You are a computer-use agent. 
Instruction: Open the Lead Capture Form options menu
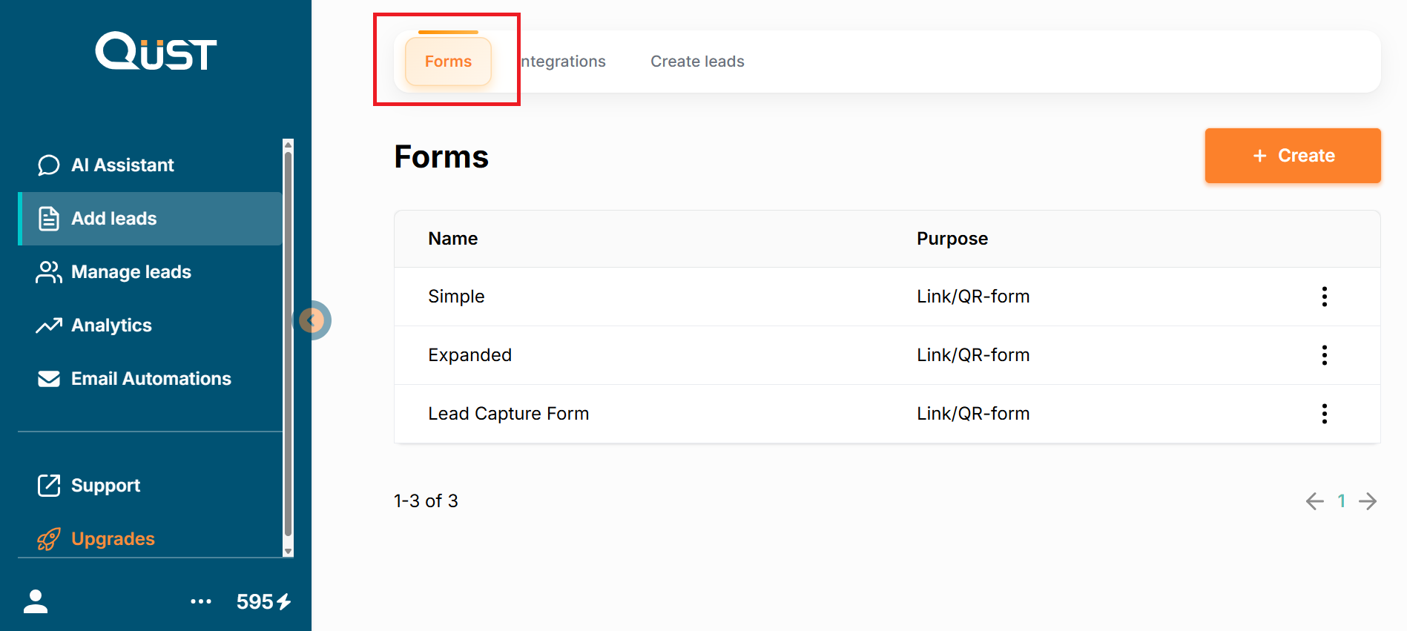(1324, 414)
